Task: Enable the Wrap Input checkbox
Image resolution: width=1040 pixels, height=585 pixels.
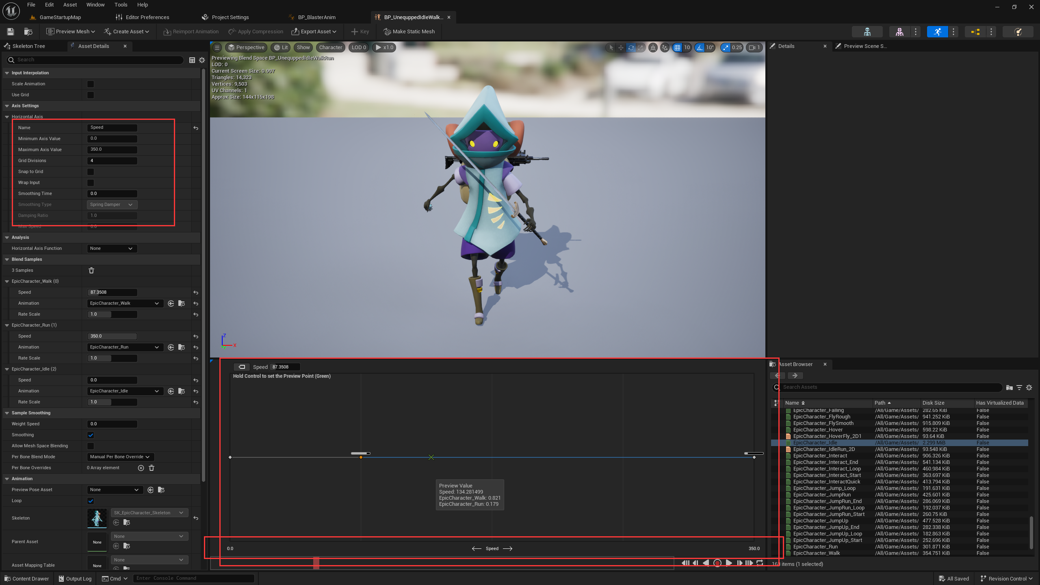Action: [x=91, y=183]
